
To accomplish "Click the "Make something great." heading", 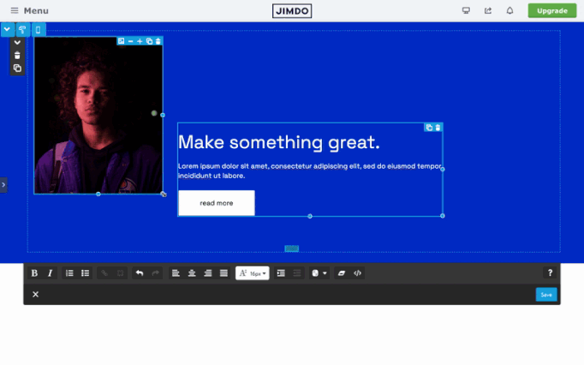I will click(279, 142).
